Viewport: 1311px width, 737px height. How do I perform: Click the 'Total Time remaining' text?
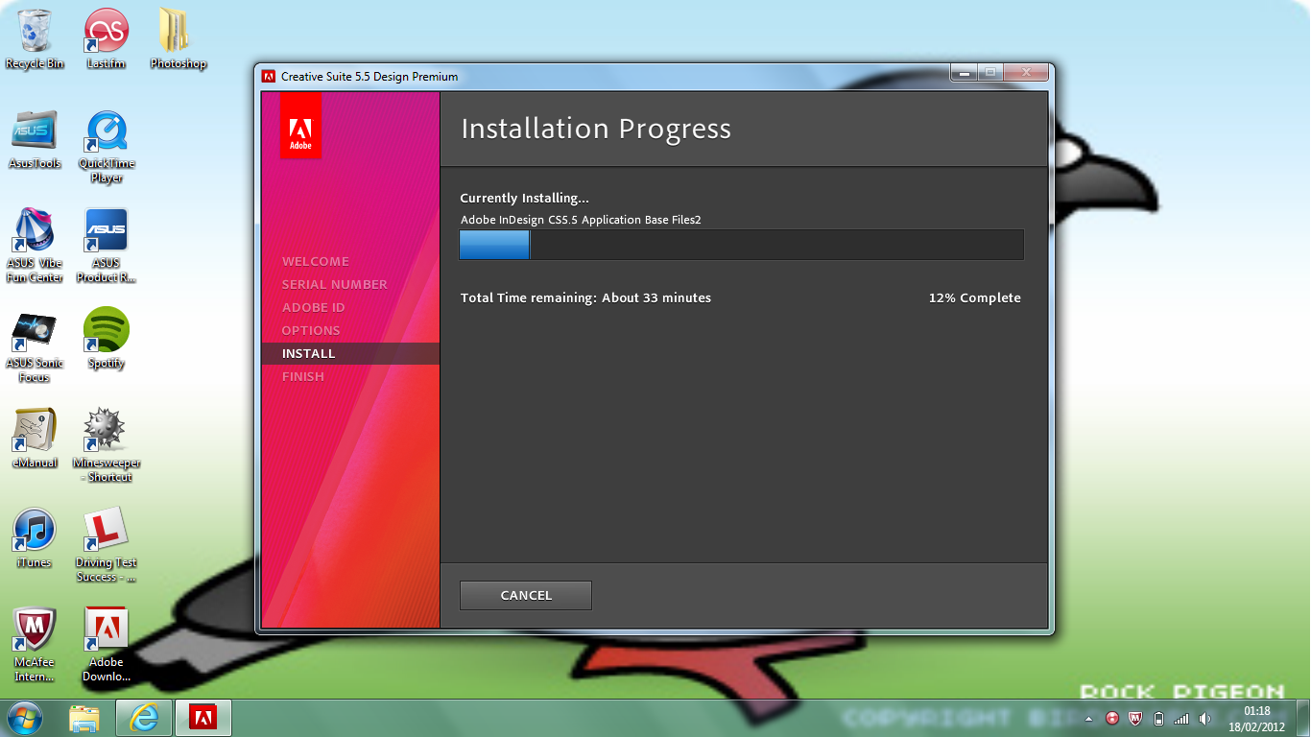click(x=586, y=297)
